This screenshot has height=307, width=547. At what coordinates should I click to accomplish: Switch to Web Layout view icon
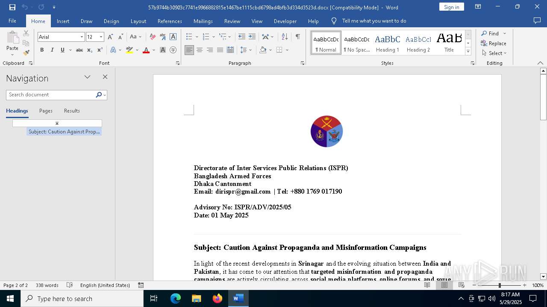(462, 285)
